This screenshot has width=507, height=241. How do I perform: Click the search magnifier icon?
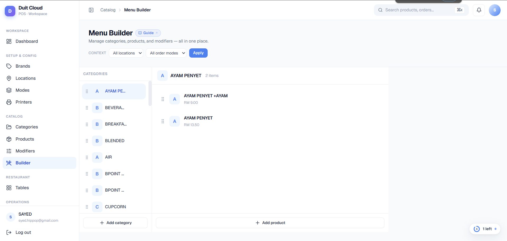tap(380, 10)
